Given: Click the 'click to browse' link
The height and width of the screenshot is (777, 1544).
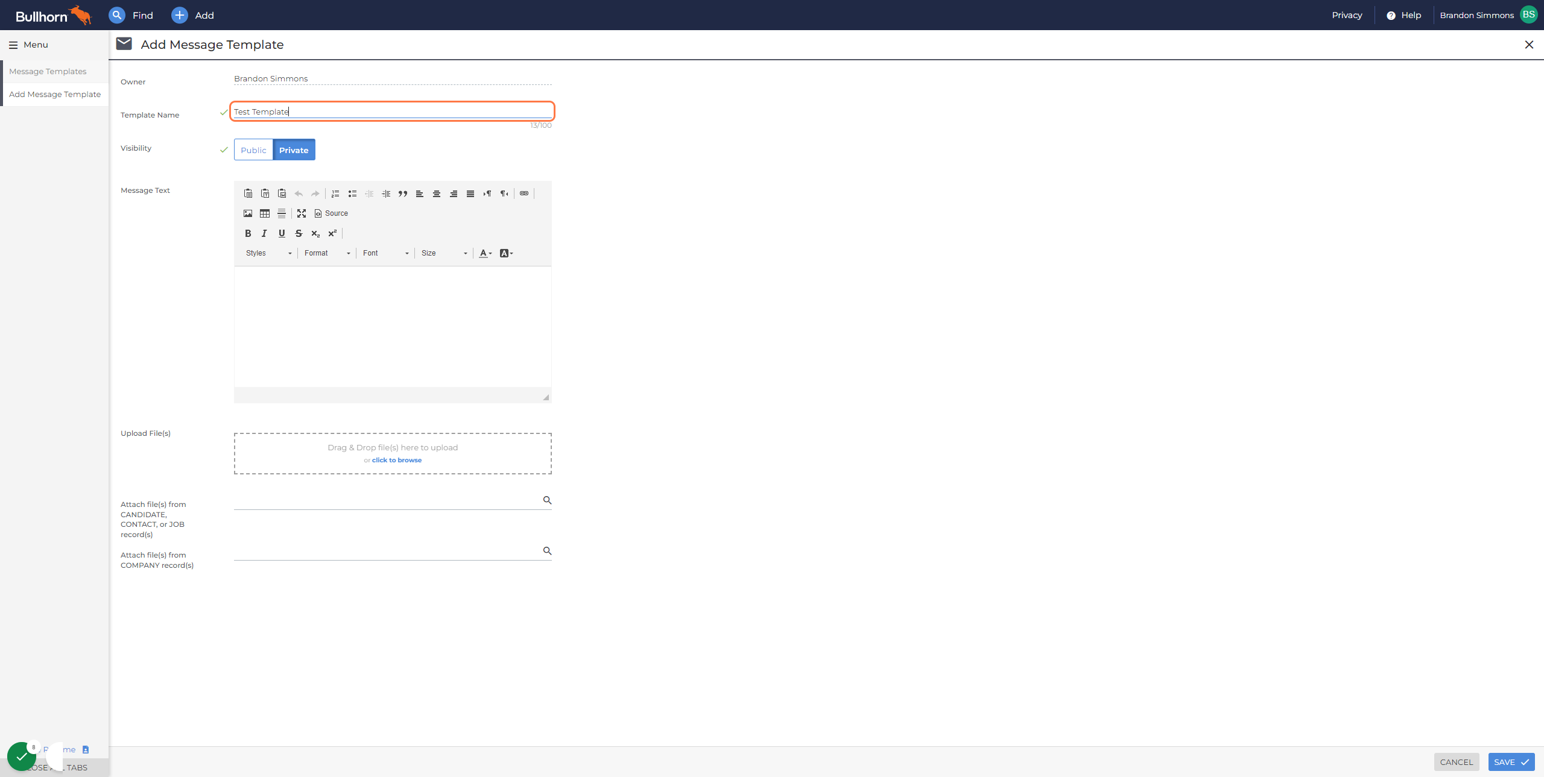Looking at the screenshot, I should click(397, 460).
